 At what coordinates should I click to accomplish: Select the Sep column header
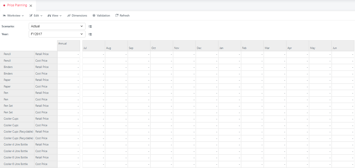139,46
